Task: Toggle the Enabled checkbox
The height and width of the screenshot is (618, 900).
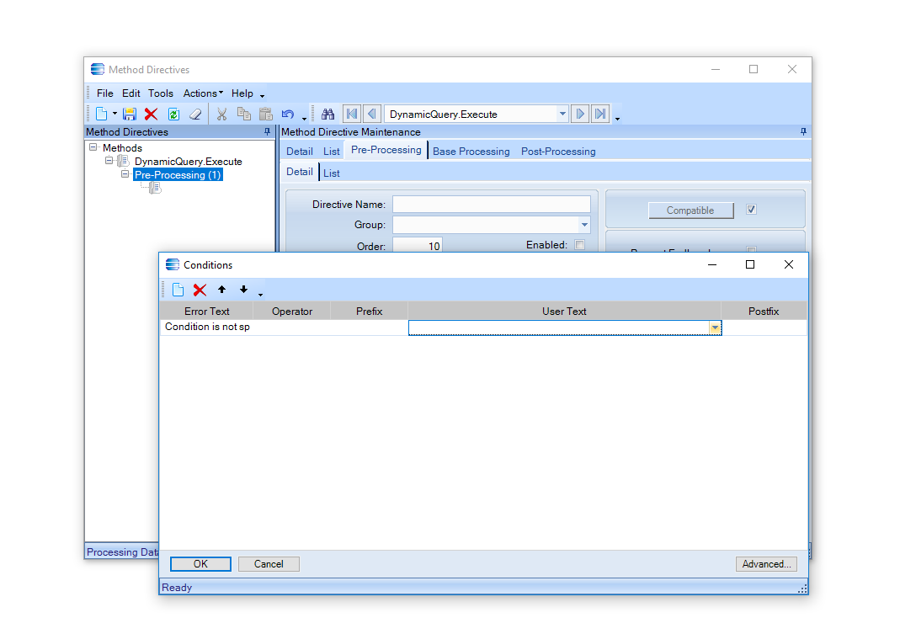Action: (x=580, y=245)
